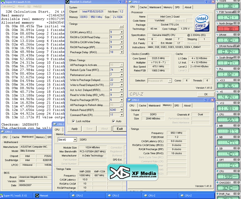Open settings icon of North Bridge voltage panel
This screenshot has height=199, width=241.
click(235, 23)
